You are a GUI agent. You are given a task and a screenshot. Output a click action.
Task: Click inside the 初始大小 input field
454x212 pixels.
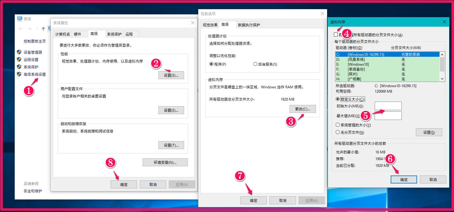pyautogui.click(x=388, y=106)
